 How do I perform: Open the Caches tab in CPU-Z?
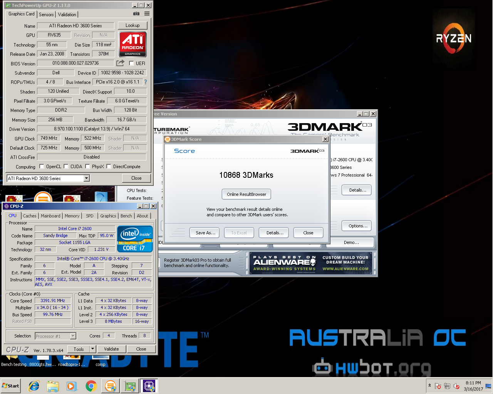(x=30, y=216)
